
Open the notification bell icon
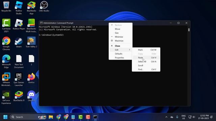212,117
